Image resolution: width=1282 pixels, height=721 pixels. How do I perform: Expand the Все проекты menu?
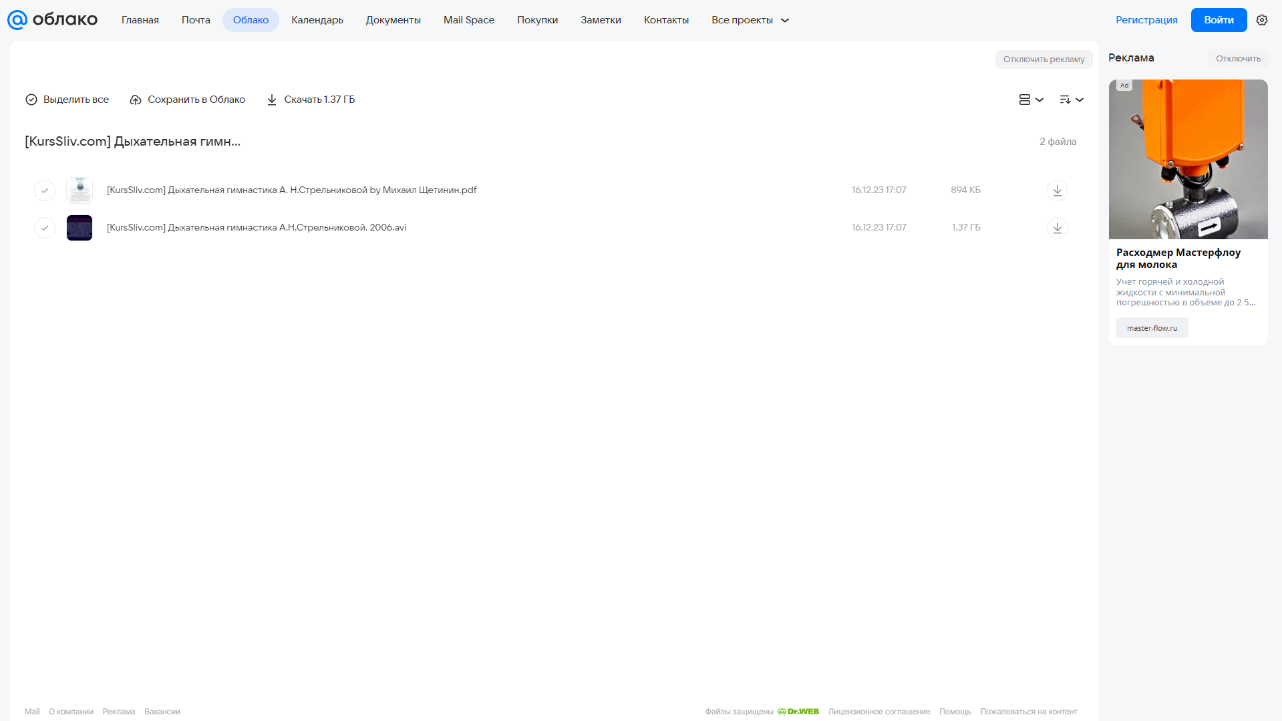(x=750, y=20)
